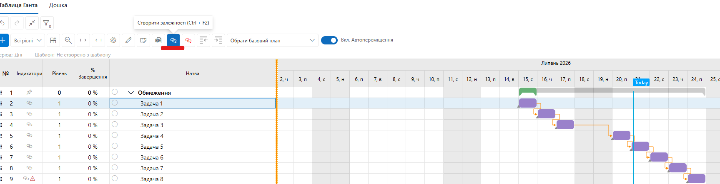
Task: Switch to the Дошка tab
Action: (x=58, y=5)
